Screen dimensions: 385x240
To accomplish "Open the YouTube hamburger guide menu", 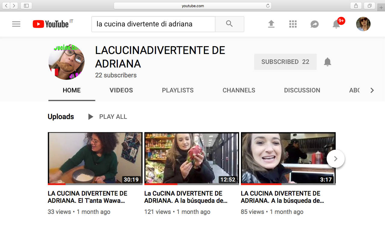I will [x=16, y=24].
